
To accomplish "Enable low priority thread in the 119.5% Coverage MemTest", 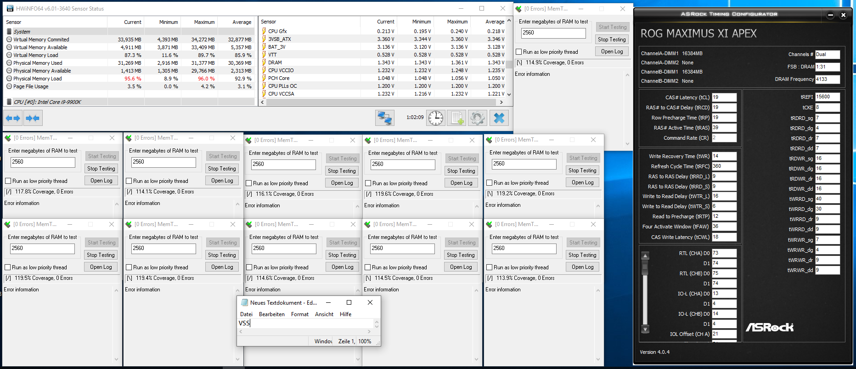I will pos(7,267).
